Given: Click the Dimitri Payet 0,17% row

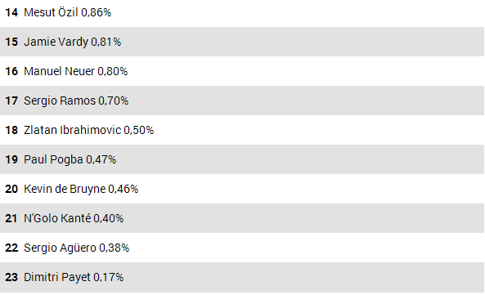Looking at the screenshot, I should pyautogui.click(x=242, y=277).
